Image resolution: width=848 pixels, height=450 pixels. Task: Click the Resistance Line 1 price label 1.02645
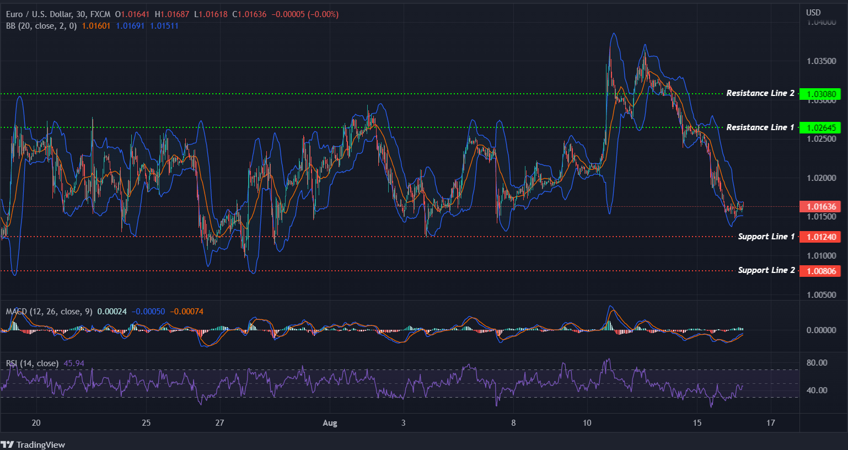(x=819, y=127)
